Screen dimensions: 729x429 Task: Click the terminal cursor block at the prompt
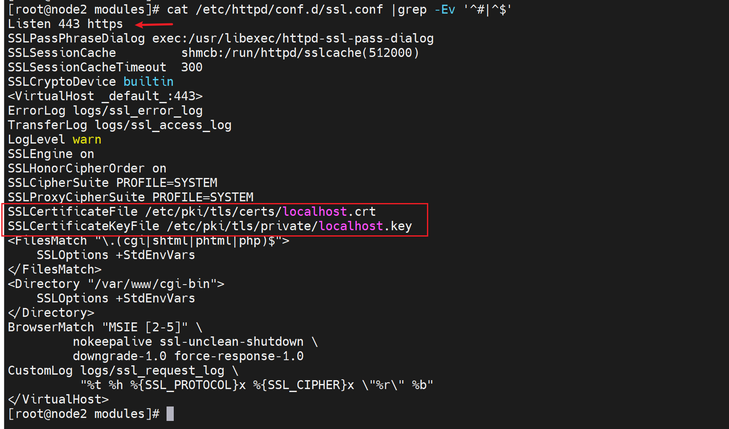point(170,414)
